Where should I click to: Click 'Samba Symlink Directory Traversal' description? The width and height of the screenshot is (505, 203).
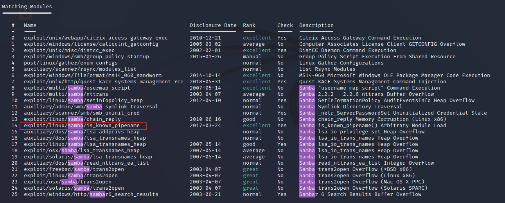[351, 107]
